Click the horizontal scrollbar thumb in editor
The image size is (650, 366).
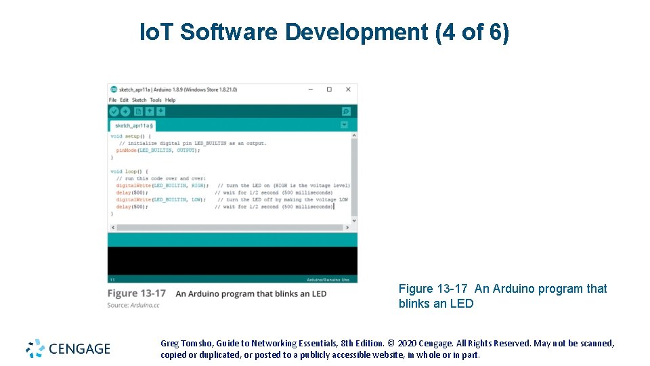pos(230,228)
